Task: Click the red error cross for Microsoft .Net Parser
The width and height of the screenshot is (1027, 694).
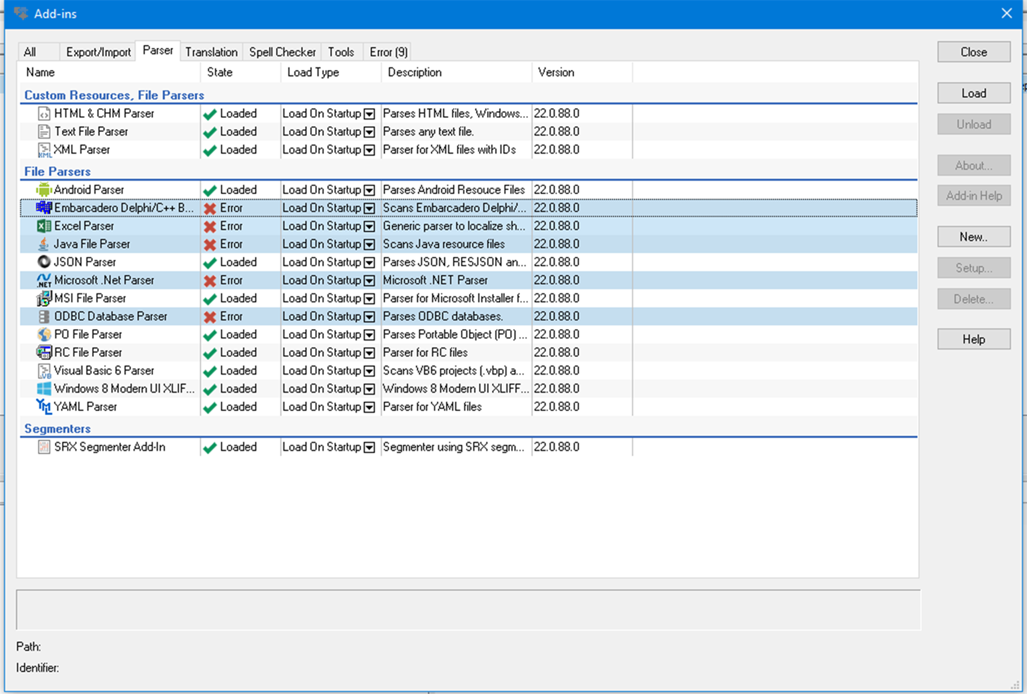Action: (x=210, y=280)
